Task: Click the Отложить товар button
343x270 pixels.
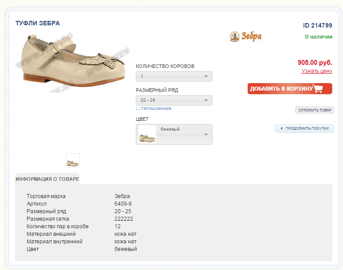Action: (314, 110)
